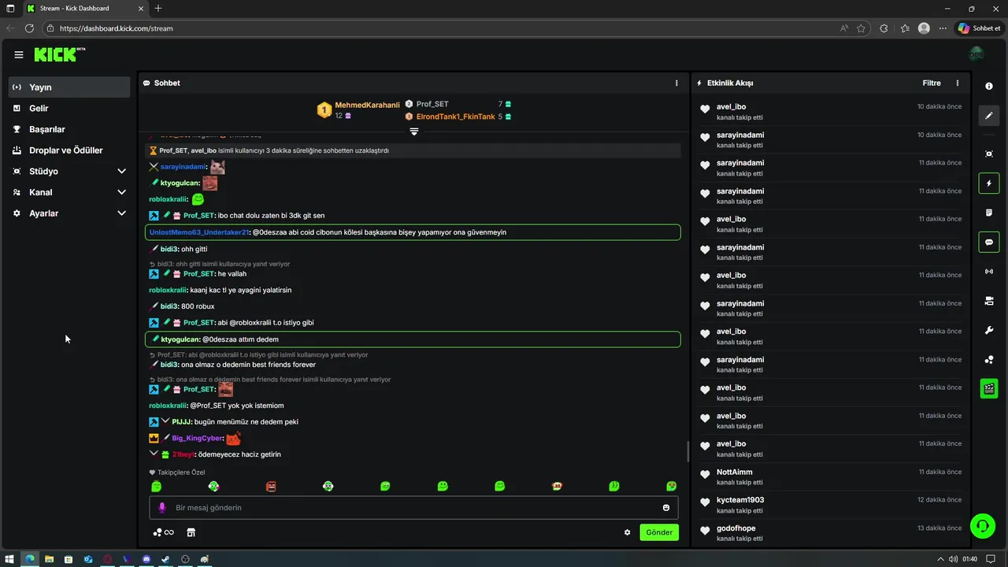Viewport: 1008px width, 567px height.
Task: Click username UnlostMemo63_Undertaker21 in chat
Action: [199, 232]
